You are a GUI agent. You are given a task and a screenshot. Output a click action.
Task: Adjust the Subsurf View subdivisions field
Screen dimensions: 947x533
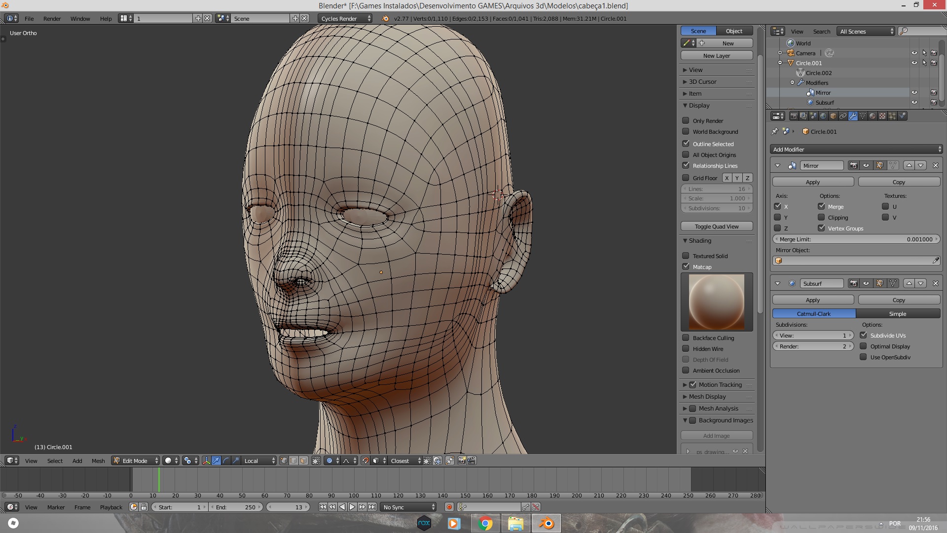pos(813,335)
